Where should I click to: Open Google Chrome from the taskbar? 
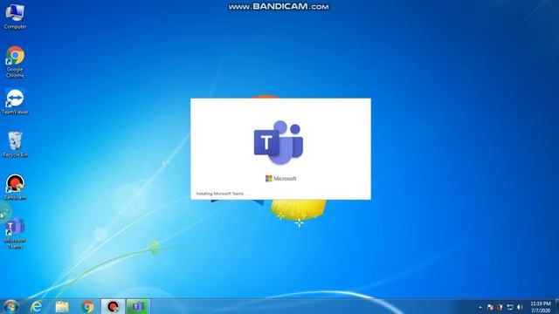87,306
